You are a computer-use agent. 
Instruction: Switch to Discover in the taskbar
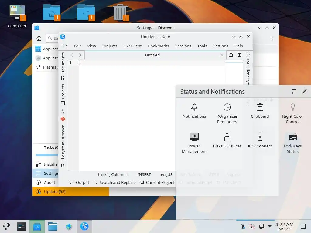tap(37, 226)
